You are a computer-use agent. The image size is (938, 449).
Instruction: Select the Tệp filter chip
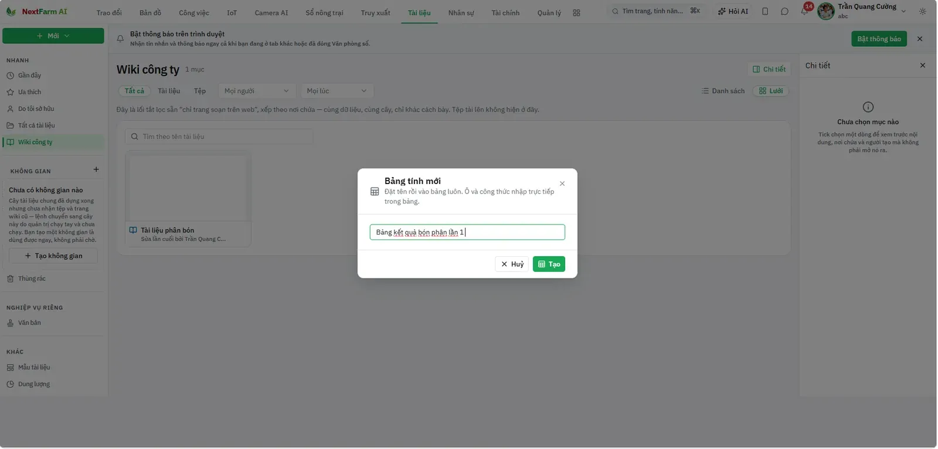point(200,91)
